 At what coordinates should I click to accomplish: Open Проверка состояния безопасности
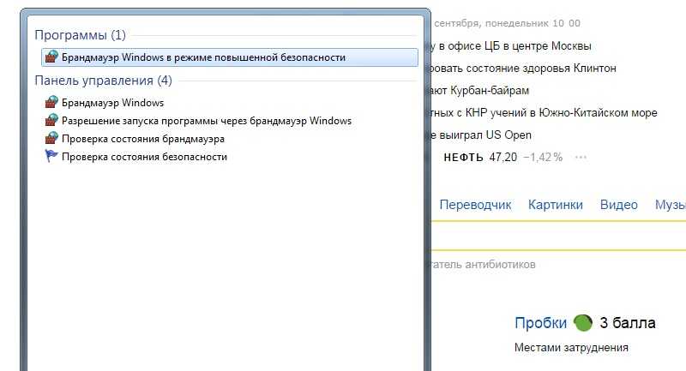[x=144, y=157]
